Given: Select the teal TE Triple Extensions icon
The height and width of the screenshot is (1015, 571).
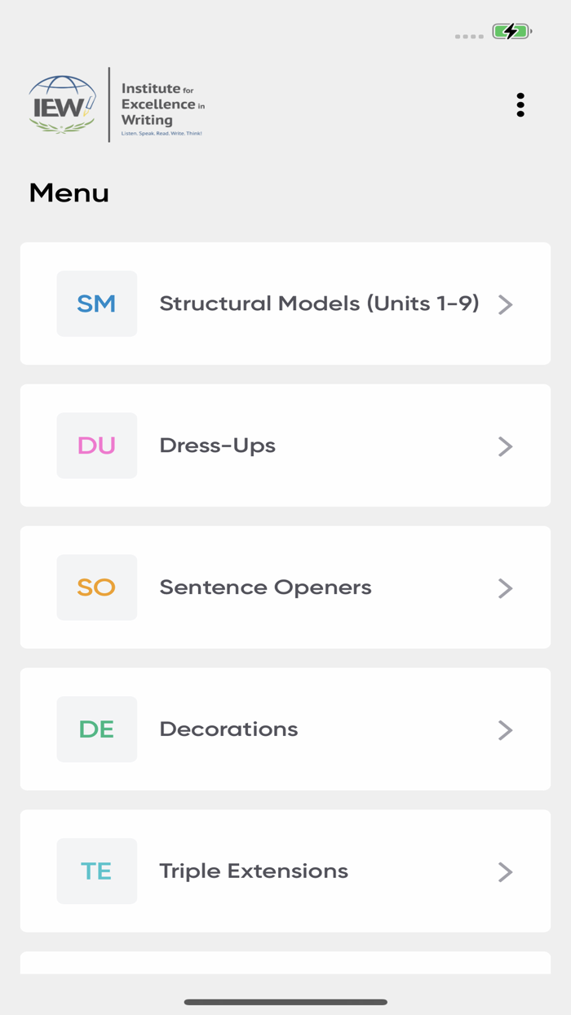Looking at the screenshot, I should click(x=96, y=871).
